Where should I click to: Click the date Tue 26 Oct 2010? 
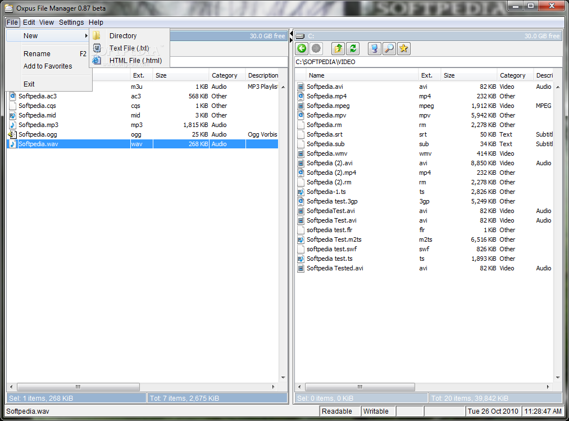[x=493, y=411]
